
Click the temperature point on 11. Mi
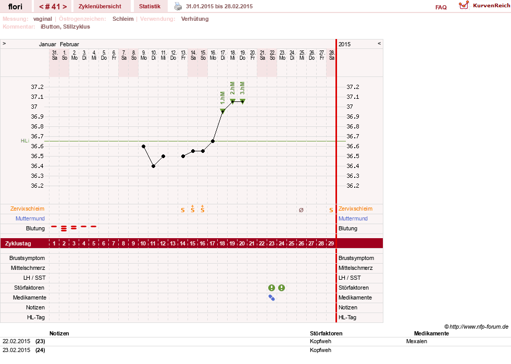163,156
